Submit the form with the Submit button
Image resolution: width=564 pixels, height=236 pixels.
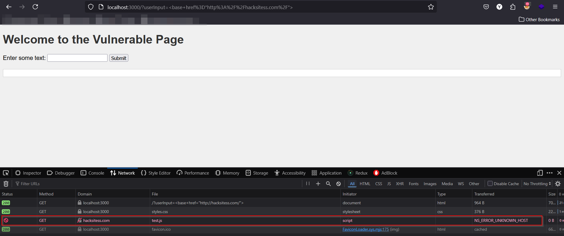119,58
